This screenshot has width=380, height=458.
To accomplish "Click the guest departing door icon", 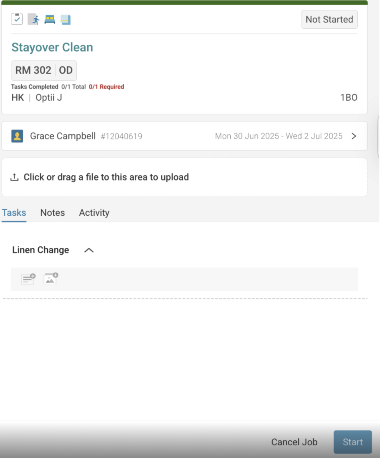I will pyautogui.click(x=33, y=19).
